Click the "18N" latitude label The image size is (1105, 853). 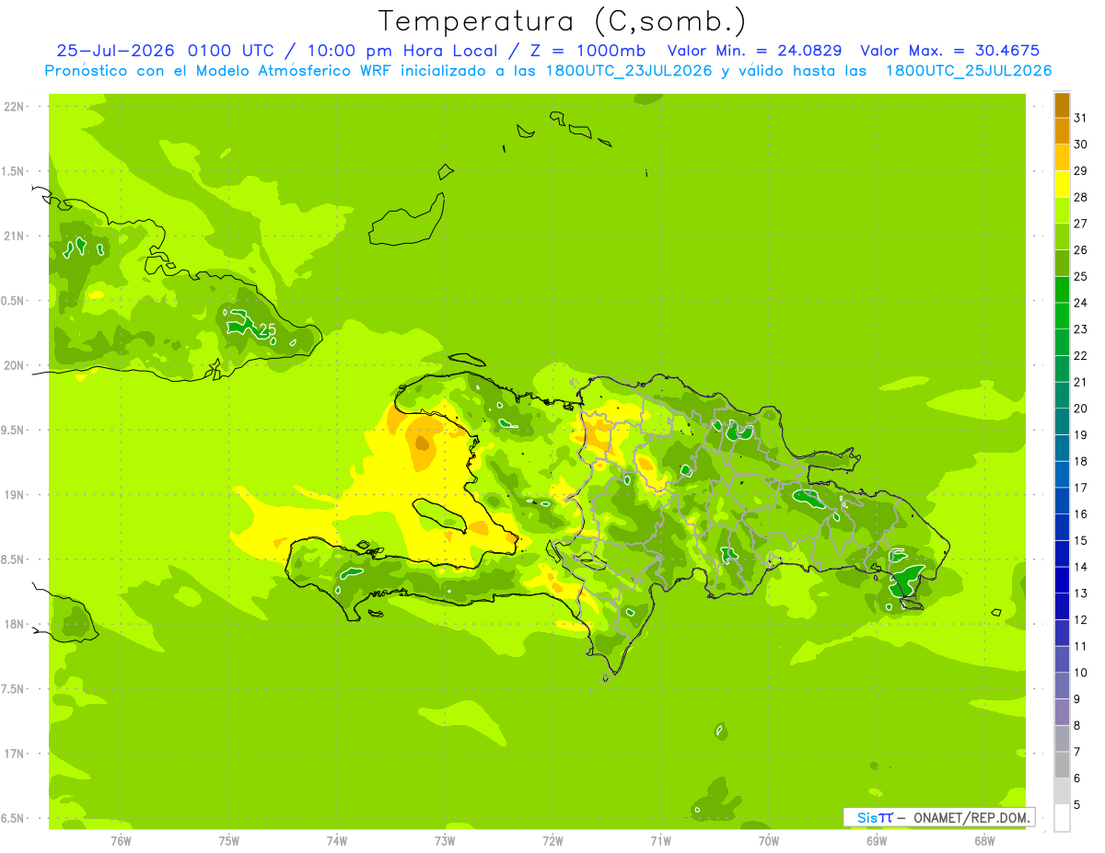(x=15, y=624)
